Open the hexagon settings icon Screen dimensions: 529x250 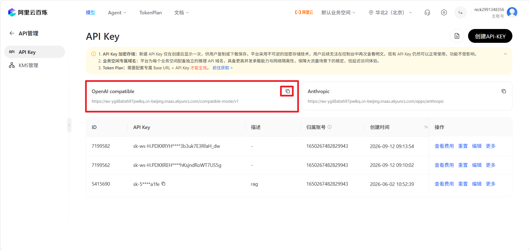coord(444,12)
